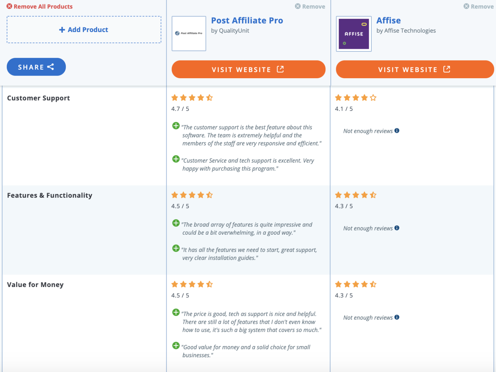The image size is (496, 372).
Task: Visit the Affise website
Action: tap(415, 69)
